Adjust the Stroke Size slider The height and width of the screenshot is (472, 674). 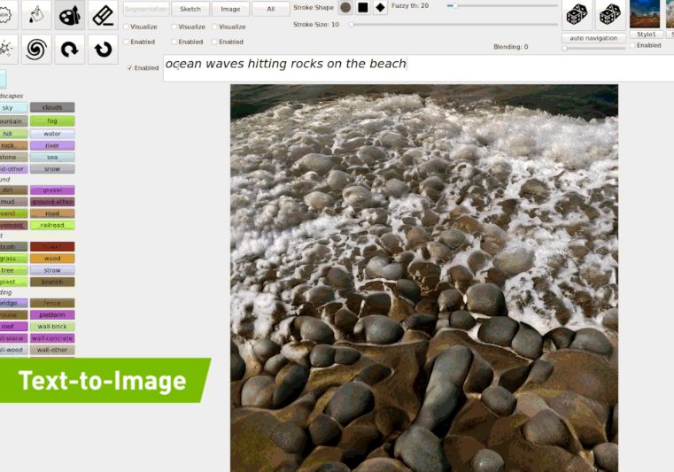click(453, 25)
